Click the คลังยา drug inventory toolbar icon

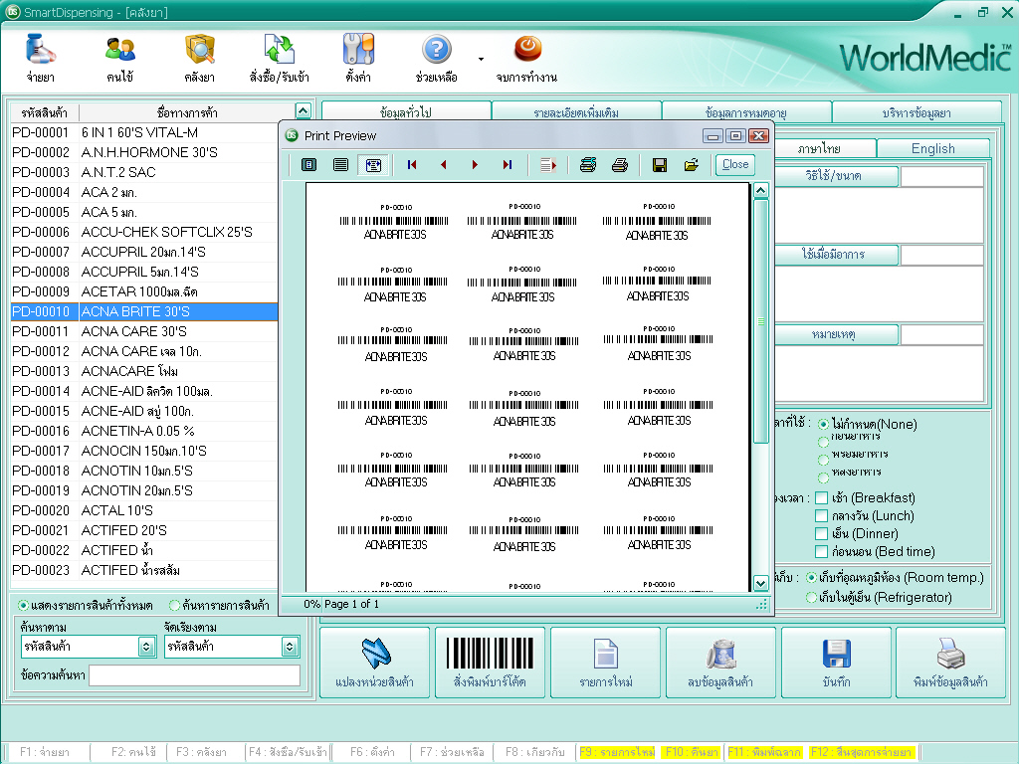point(199,58)
